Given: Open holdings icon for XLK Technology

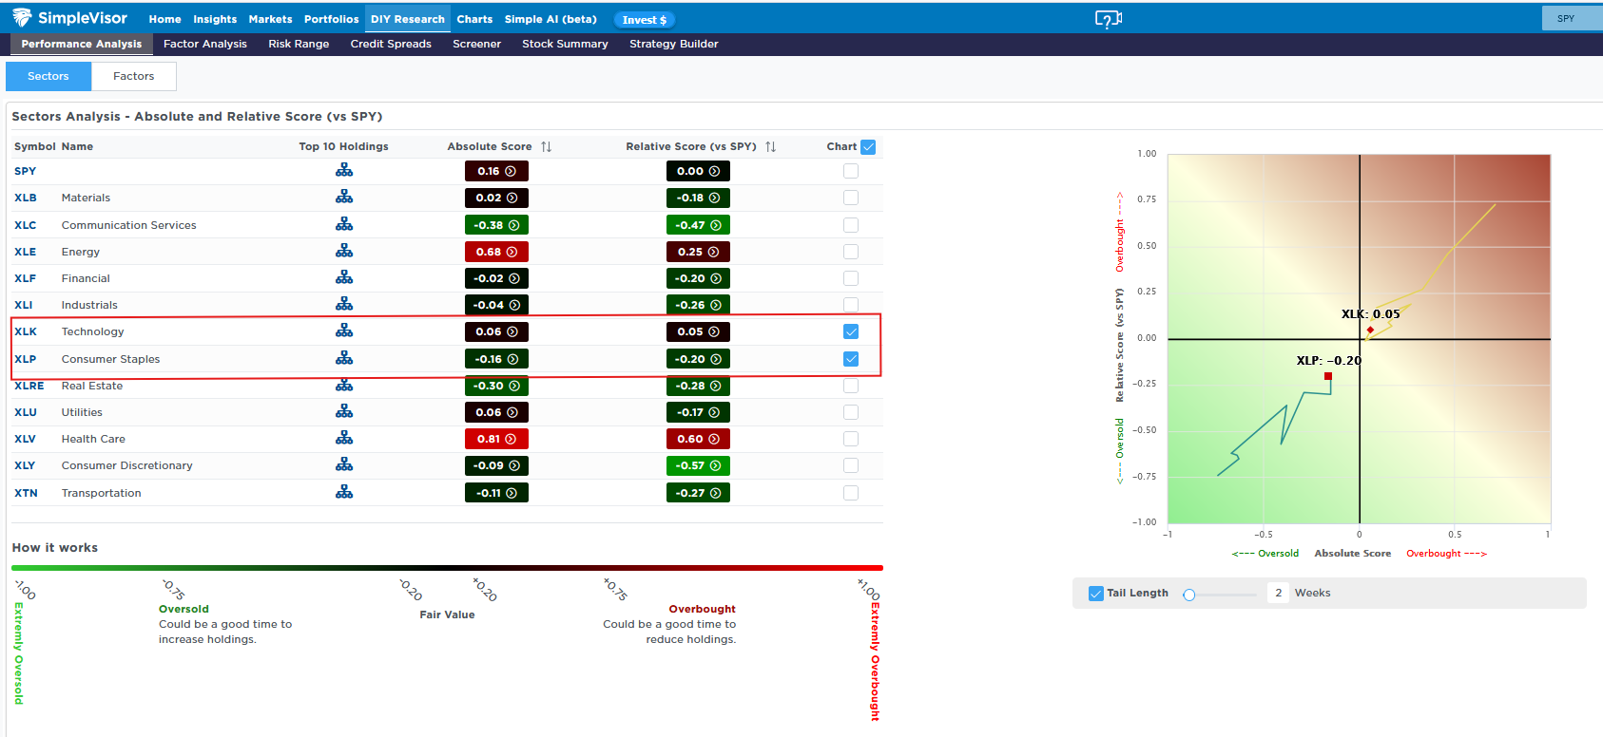Looking at the screenshot, I should click(x=344, y=331).
